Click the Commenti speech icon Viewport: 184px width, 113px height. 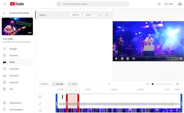[5, 69]
